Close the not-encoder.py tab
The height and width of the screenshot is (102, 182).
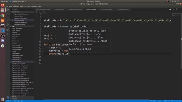97,9
